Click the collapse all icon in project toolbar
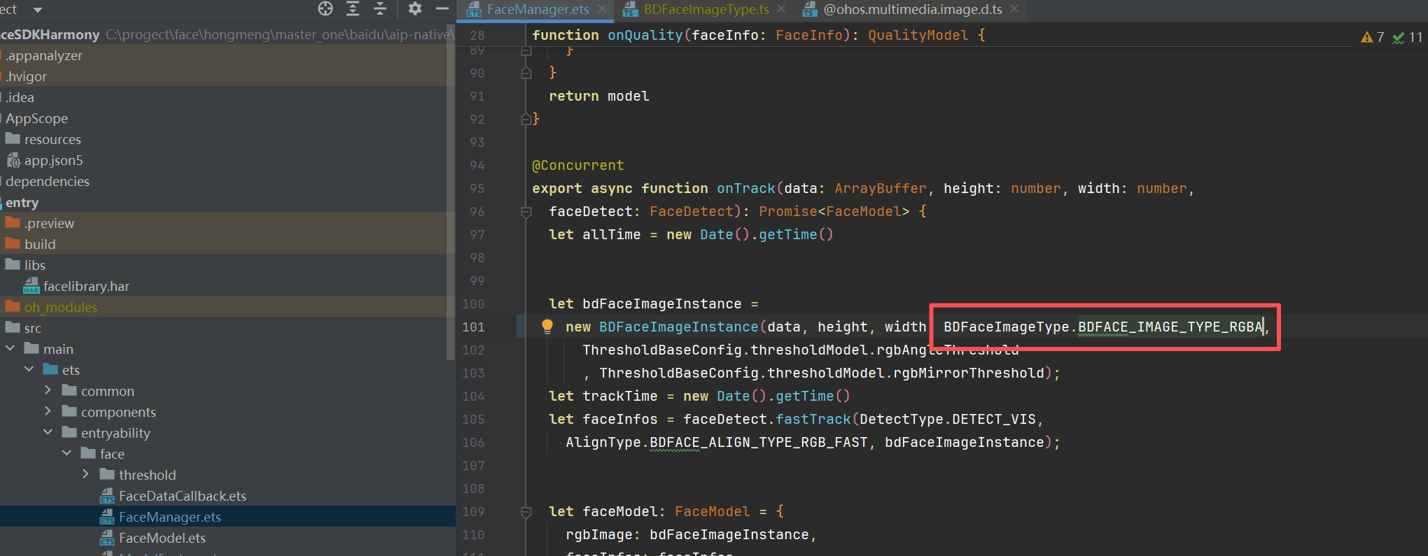 pyautogui.click(x=379, y=8)
